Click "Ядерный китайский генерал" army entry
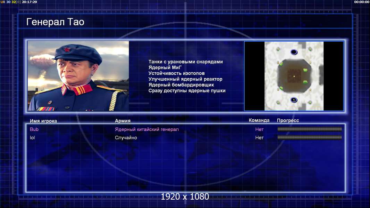 [147, 129]
